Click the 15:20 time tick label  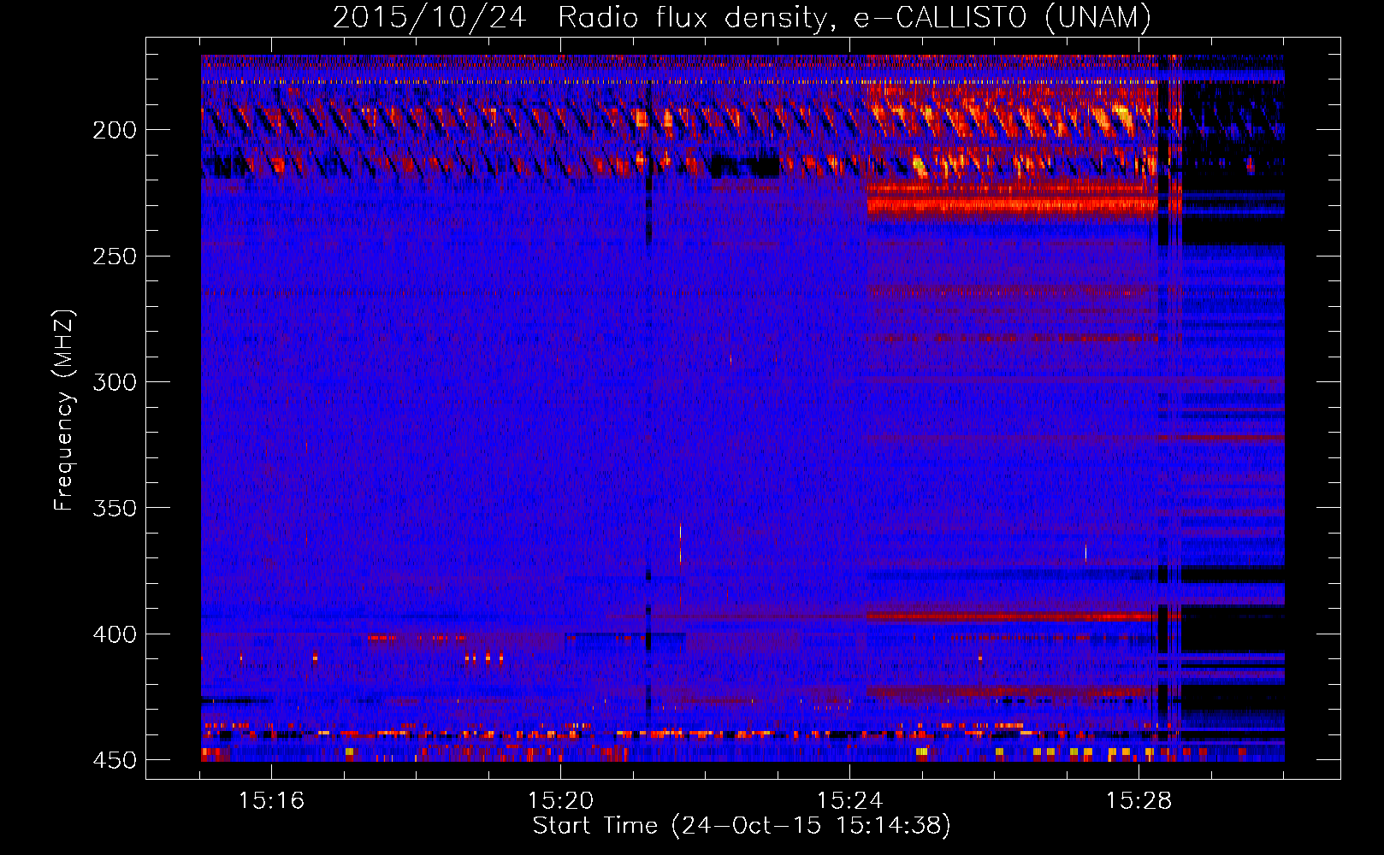[x=560, y=801]
